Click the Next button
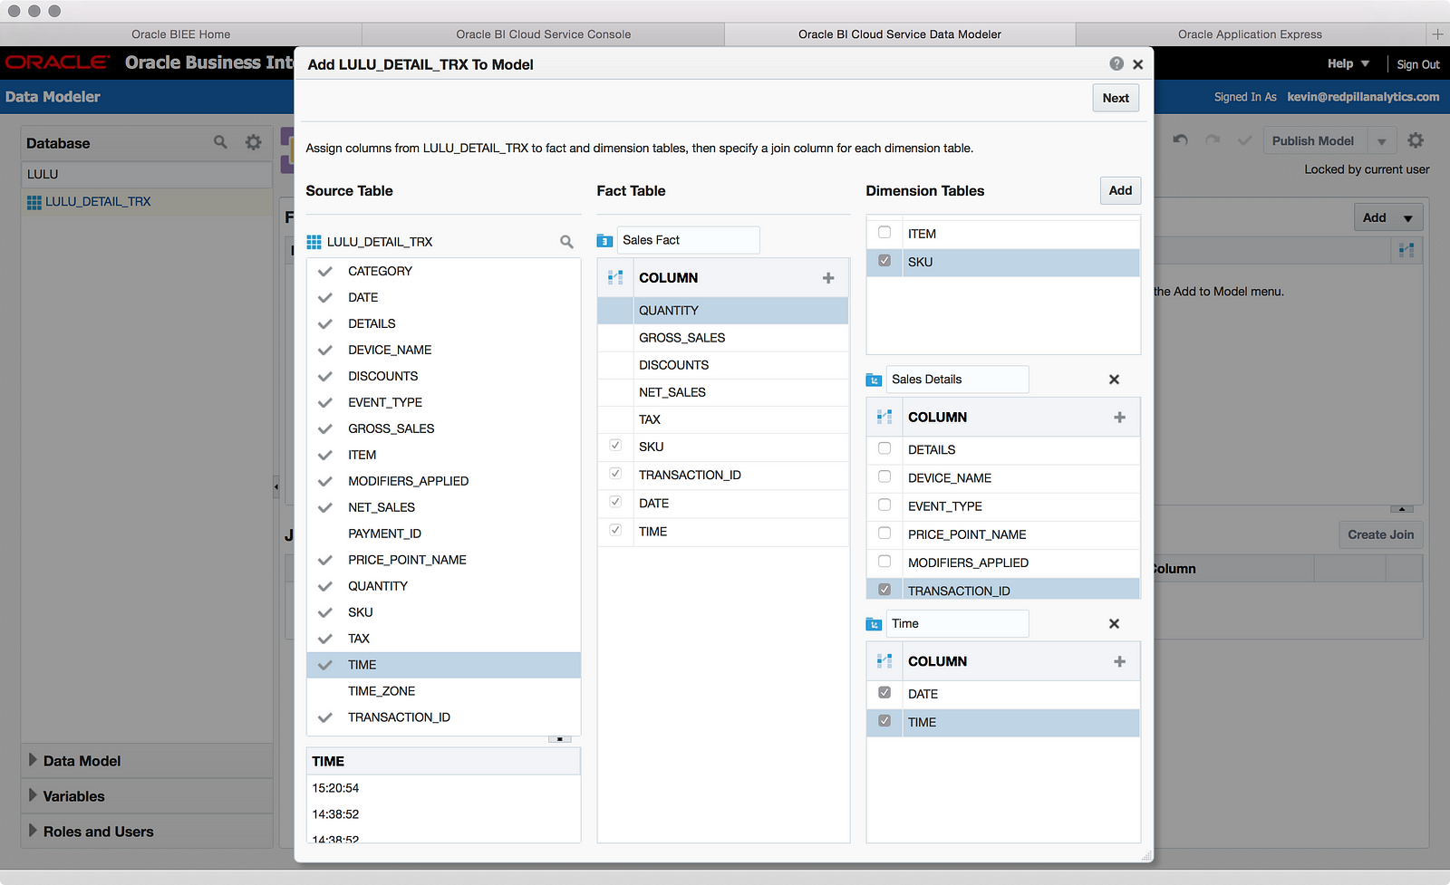Screen dimensions: 1450x885 [x=1116, y=98]
